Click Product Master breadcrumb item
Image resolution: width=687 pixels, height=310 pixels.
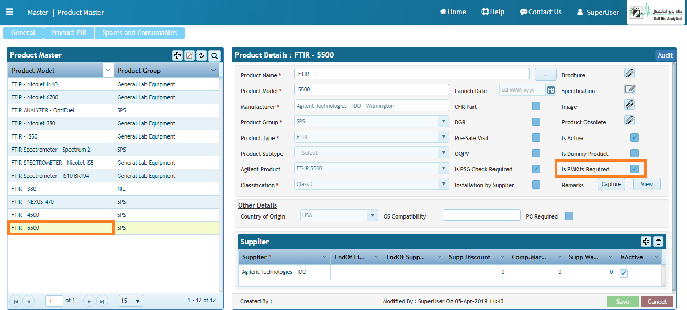coord(81,12)
